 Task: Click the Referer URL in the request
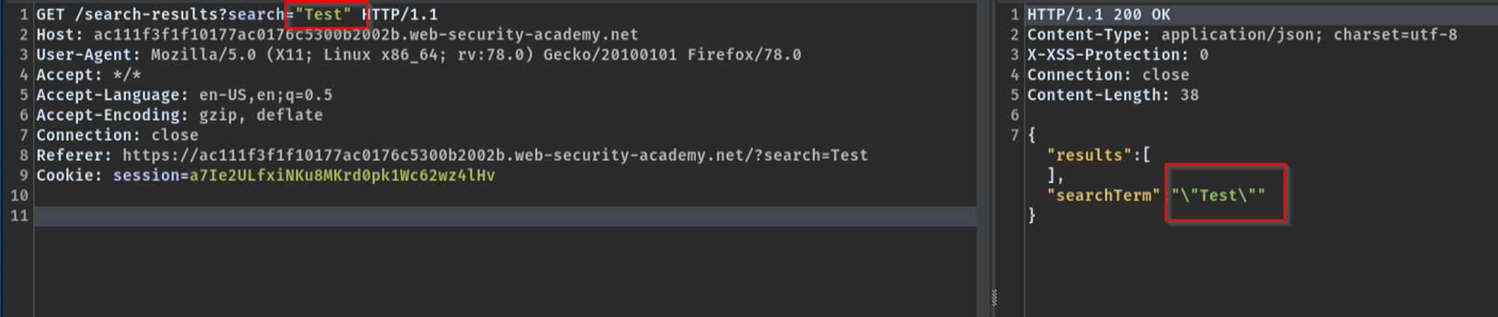pos(494,156)
